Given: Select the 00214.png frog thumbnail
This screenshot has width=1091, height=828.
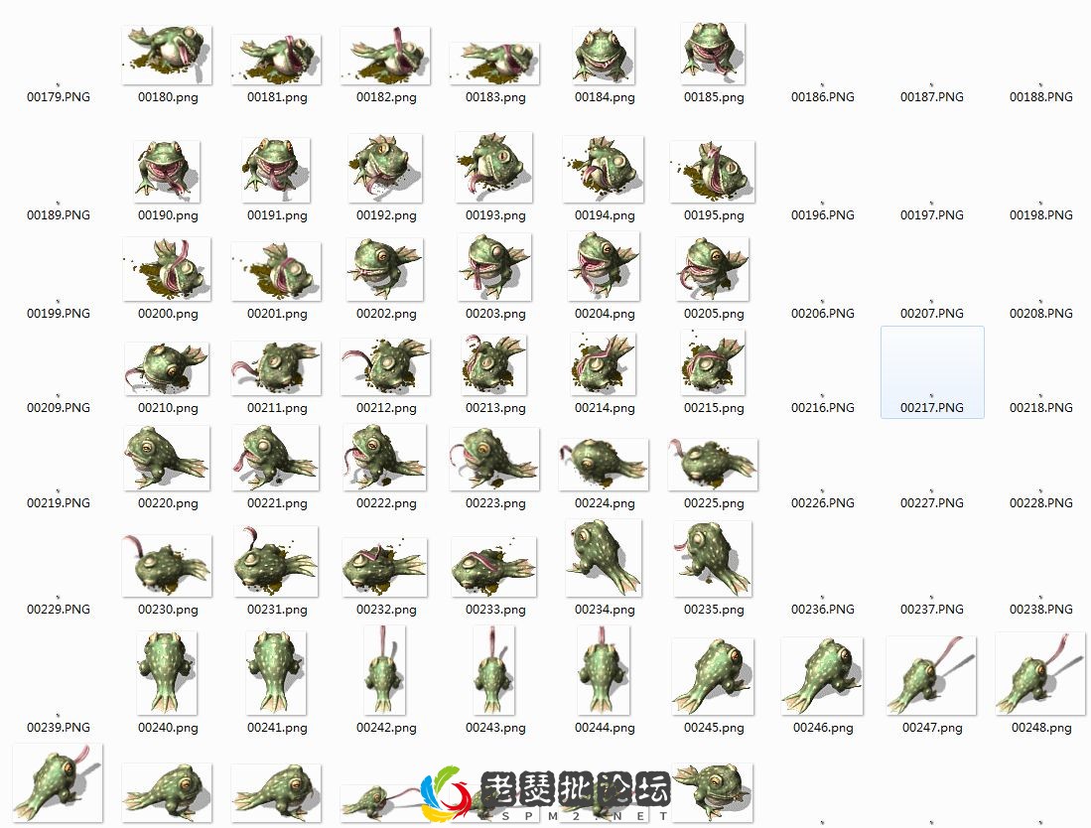Looking at the screenshot, I should [x=604, y=364].
